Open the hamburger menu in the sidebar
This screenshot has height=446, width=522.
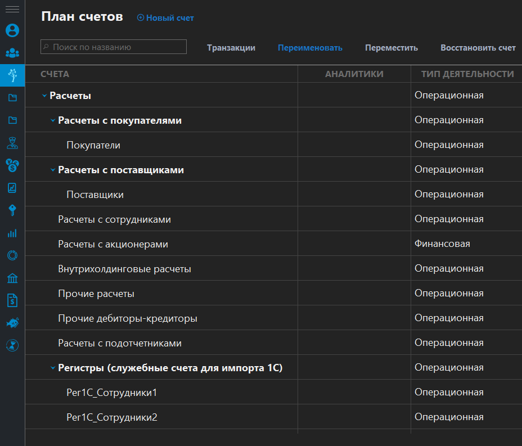[x=12, y=10]
